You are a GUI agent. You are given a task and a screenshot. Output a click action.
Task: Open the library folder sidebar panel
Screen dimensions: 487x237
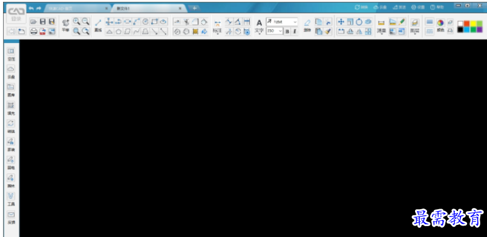point(11,90)
